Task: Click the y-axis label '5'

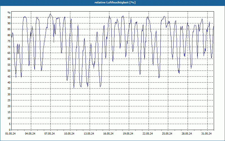Action: (10, 124)
